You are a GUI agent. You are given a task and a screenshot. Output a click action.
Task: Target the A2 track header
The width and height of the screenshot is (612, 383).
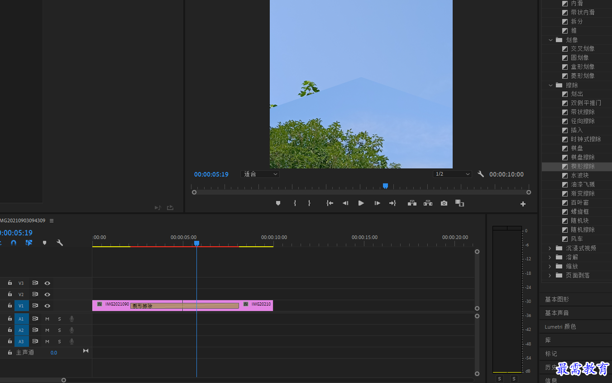21,330
